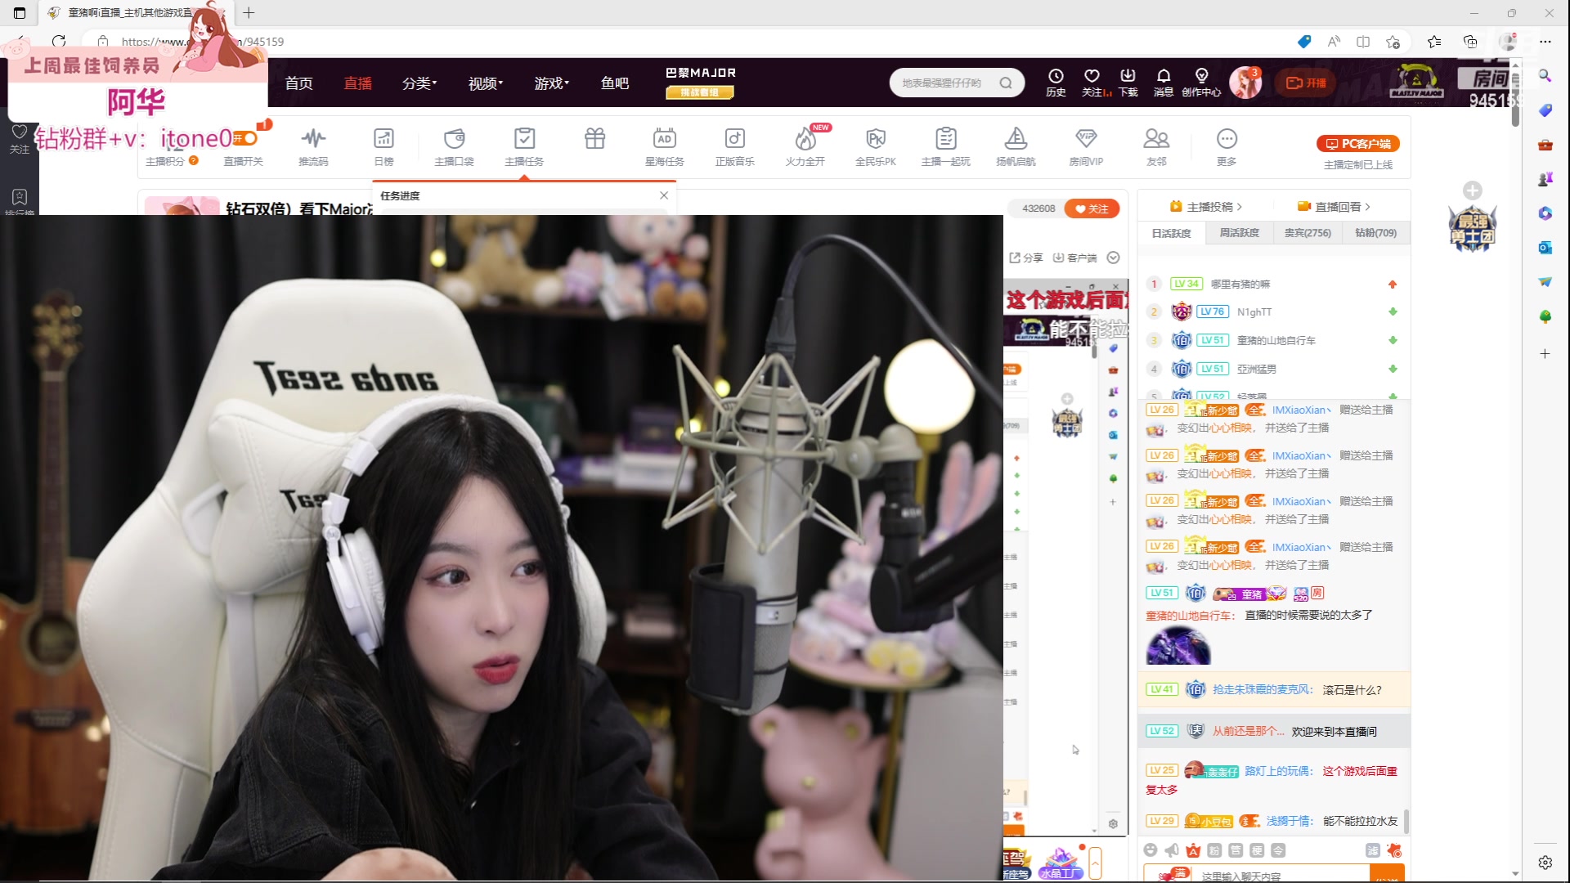Screen dimensions: 1570x883
Task: Toggle the 直播开关 live switch
Action: click(244, 139)
